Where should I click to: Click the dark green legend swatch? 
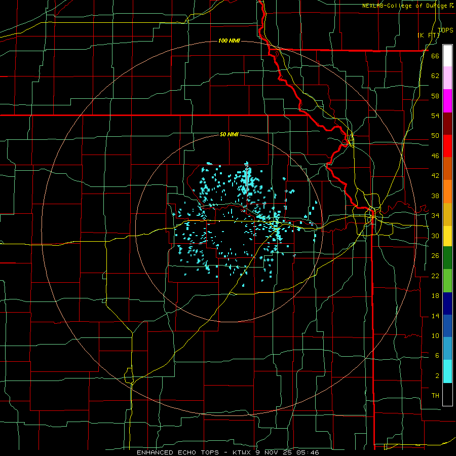[447, 258]
